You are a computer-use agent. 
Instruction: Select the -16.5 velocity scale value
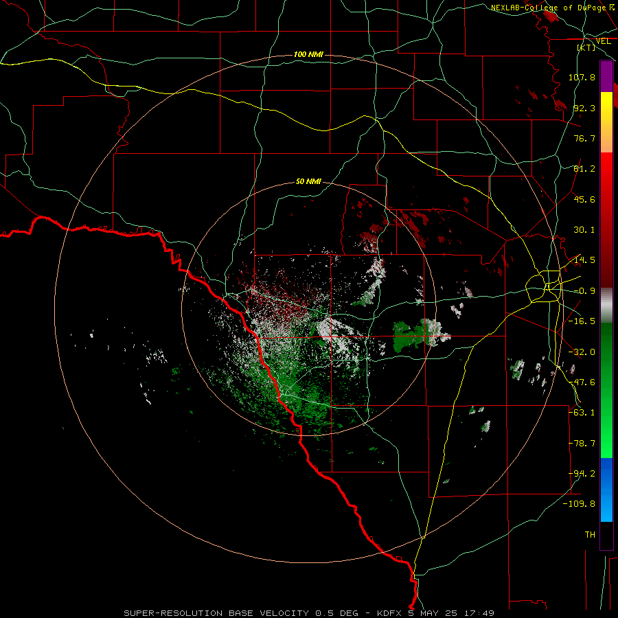pyautogui.click(x=582, y=321)
